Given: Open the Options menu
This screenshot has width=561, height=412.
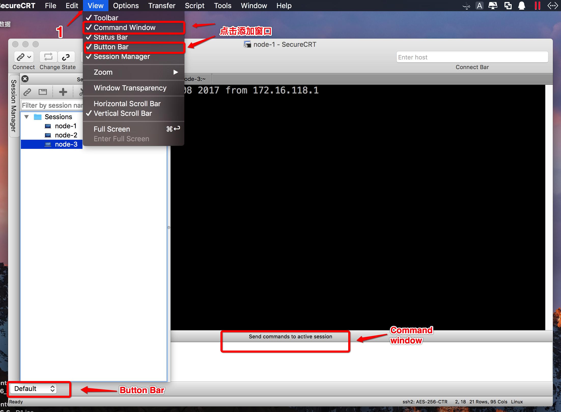Looking at the screenshot, I should pos(126,6).
